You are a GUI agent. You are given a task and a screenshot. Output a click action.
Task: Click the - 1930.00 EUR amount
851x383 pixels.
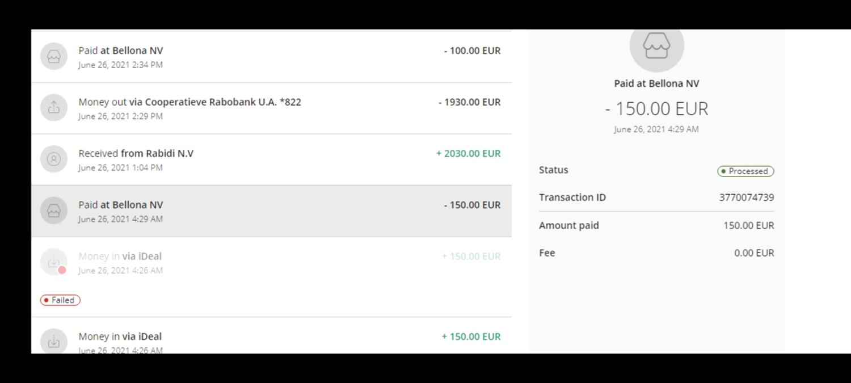click(469, 102)
